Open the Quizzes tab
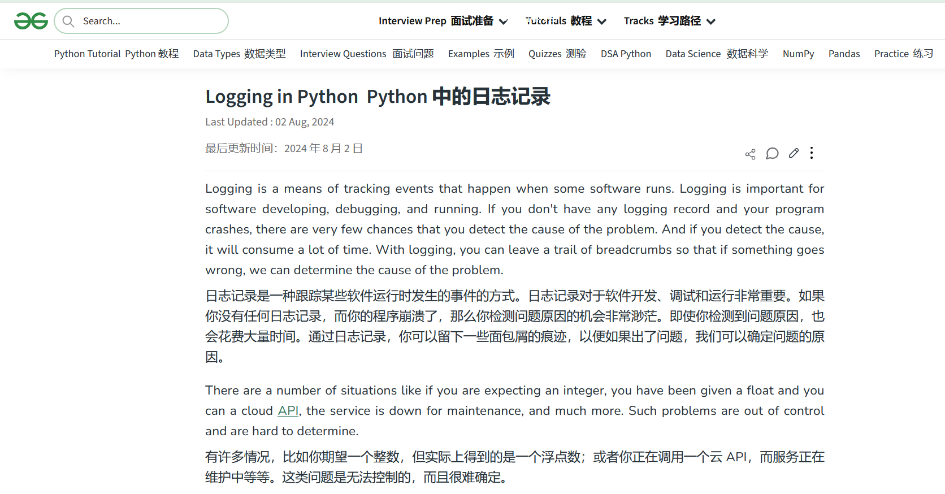Viewport: 945px width, 494px height. 557,54
